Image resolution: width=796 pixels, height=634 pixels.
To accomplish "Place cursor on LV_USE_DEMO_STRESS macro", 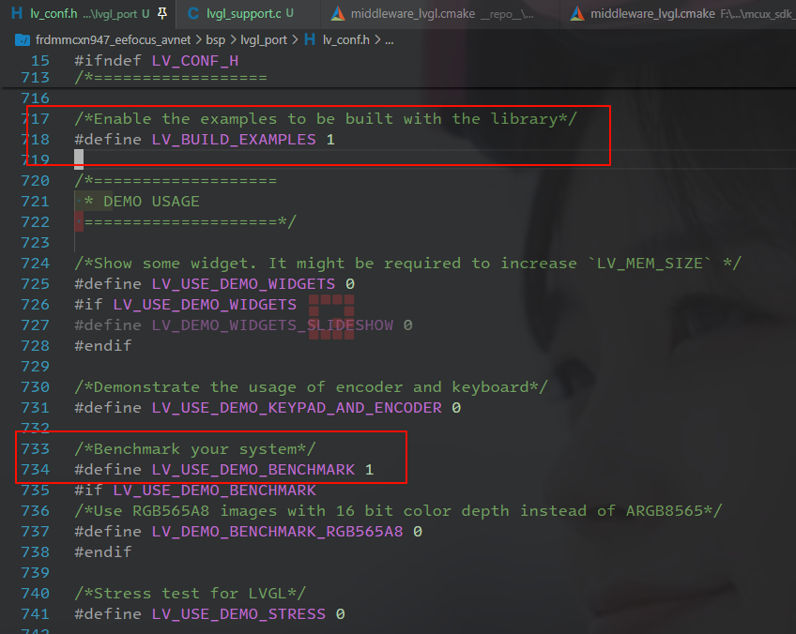I will point(238,613).
